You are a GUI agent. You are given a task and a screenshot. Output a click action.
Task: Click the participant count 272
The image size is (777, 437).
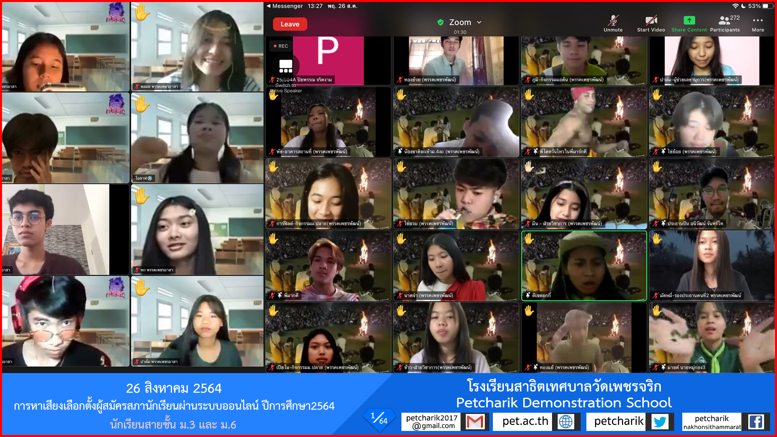click(735, 18)
